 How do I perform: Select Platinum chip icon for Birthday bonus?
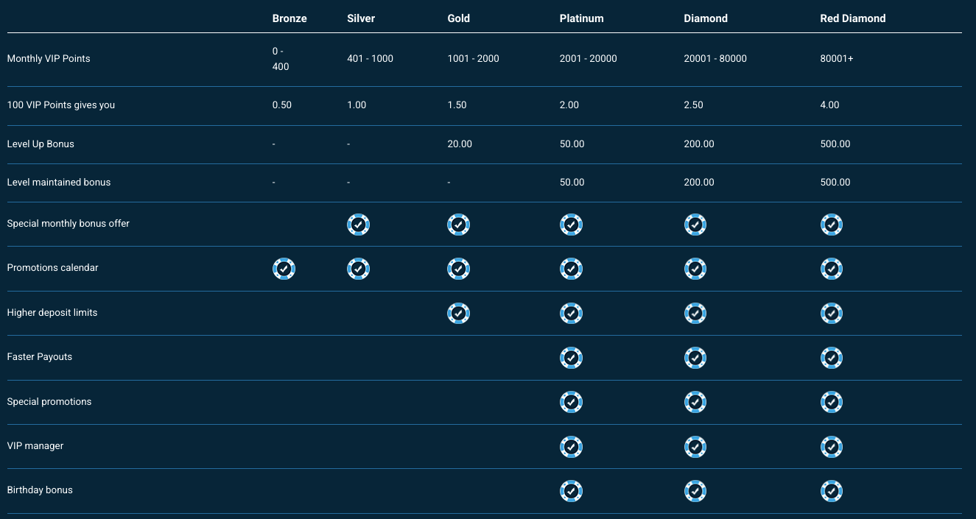click(x=571, y=491)
